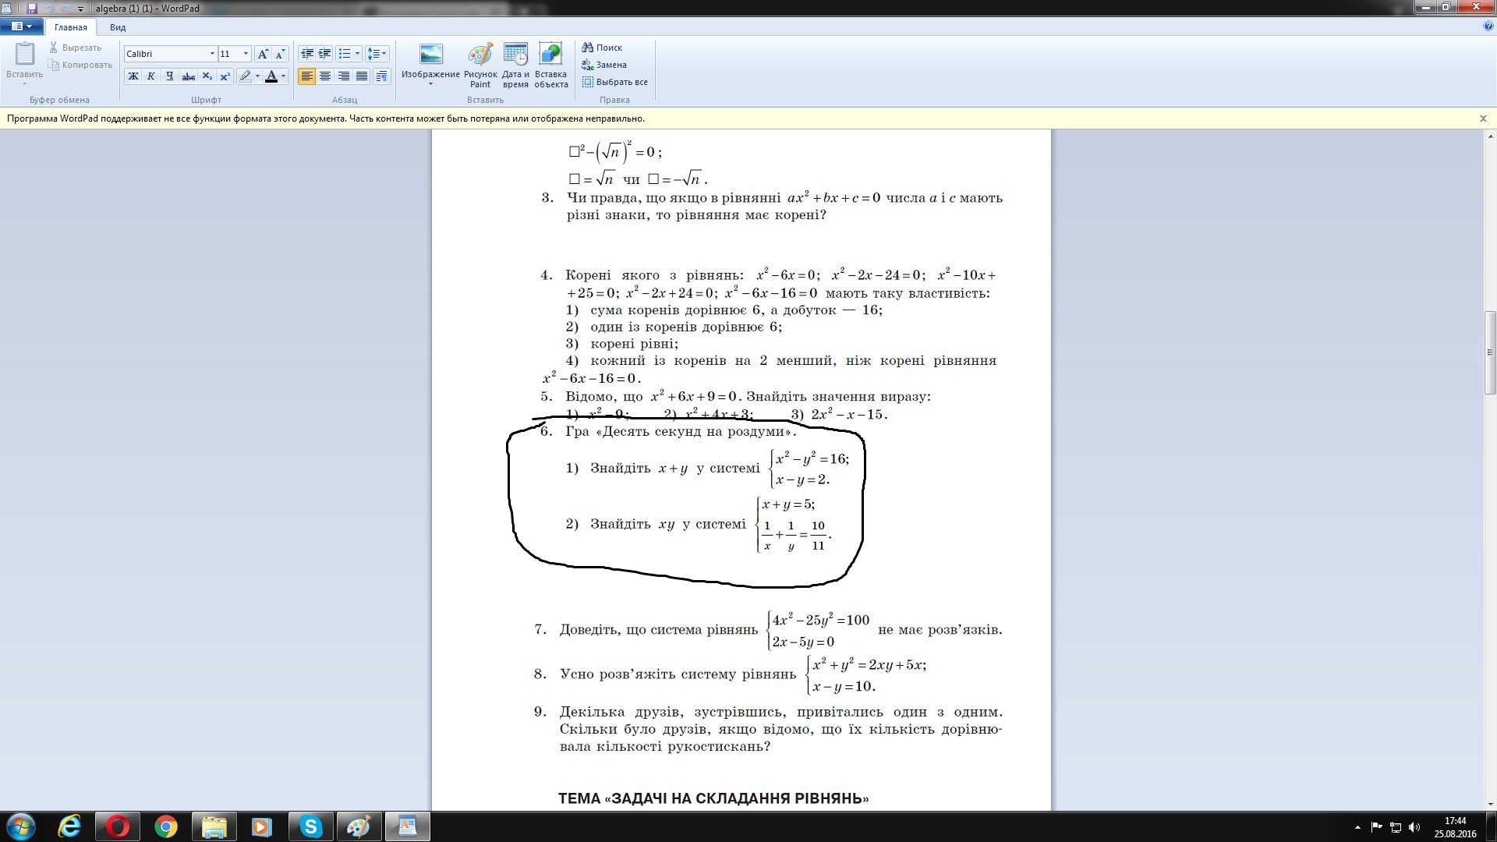Image resolution: width=1497 pixels, height=842 pixels.
Task: Click Замена (Replace) button
Action: point(604,65)
